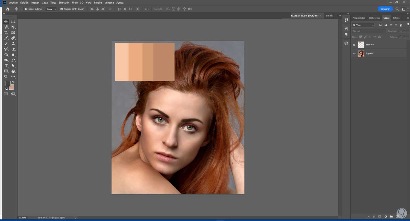Open the background color swatch
The height and width of the screenshot is (221, 410).
[x=12, y=87]
